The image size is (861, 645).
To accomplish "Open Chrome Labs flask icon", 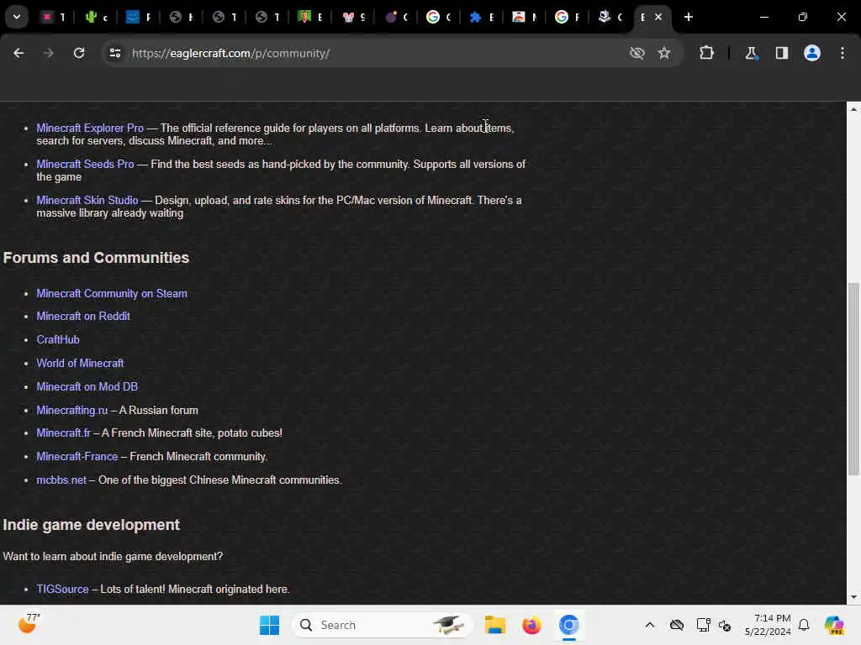I will (x=751, y=53).
